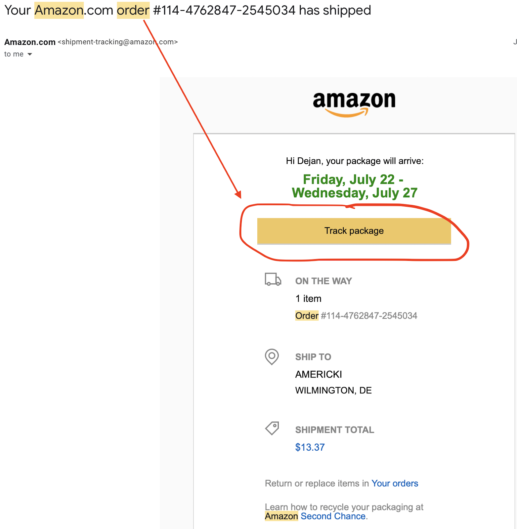Image resolution: width=517 pixels, height=529 pixels.
Task: Click the location pin icon by Ship To
Action: click(272, 357)
